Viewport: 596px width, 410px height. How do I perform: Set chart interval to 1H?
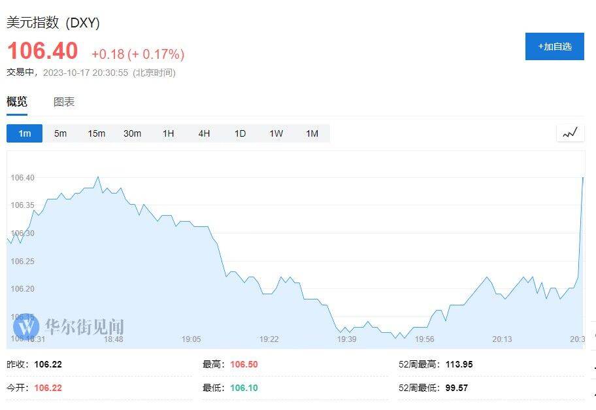[168, 133]
